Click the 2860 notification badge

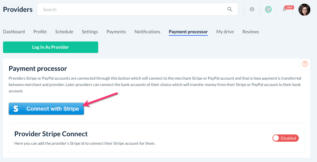click(x=289, y=7)
